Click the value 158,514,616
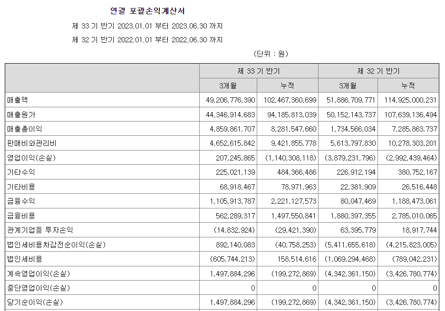The width and height of the screenshot is (445, 311). (297, 259)
